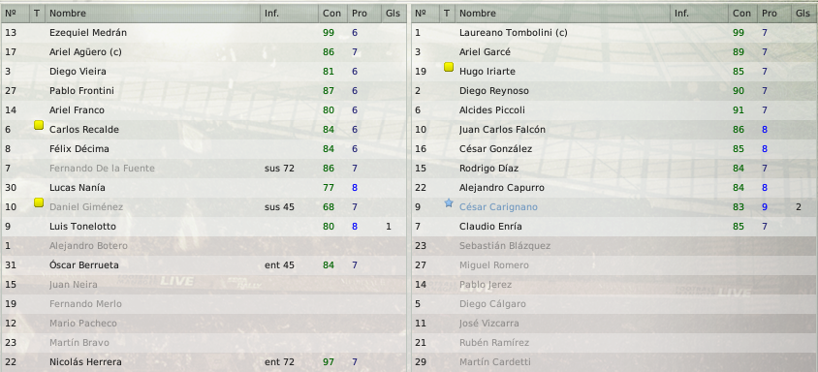This screenshot has height=372, width=818.
Task: Select Ezequiel Medrán row
Action: 204,33
